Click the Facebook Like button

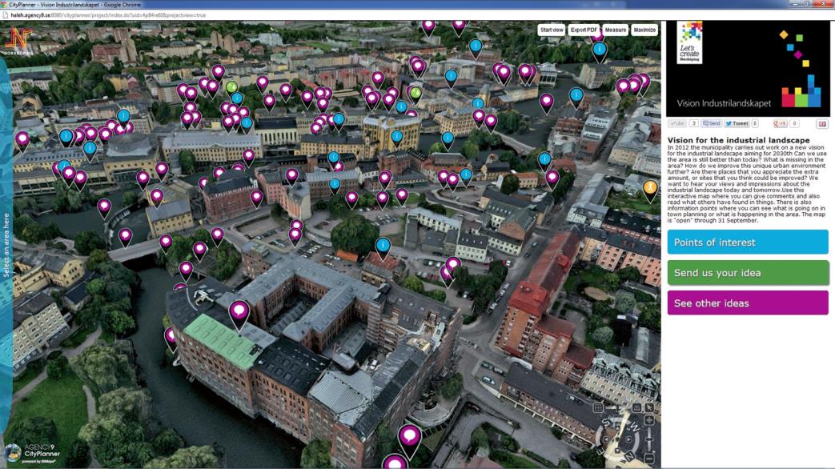click(x=677, y=123)
